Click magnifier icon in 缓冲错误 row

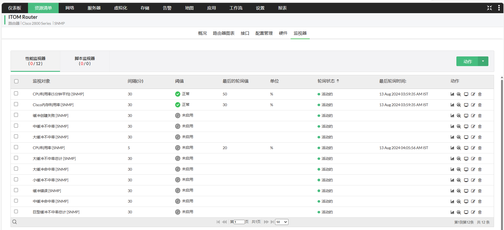pos(459,191)
